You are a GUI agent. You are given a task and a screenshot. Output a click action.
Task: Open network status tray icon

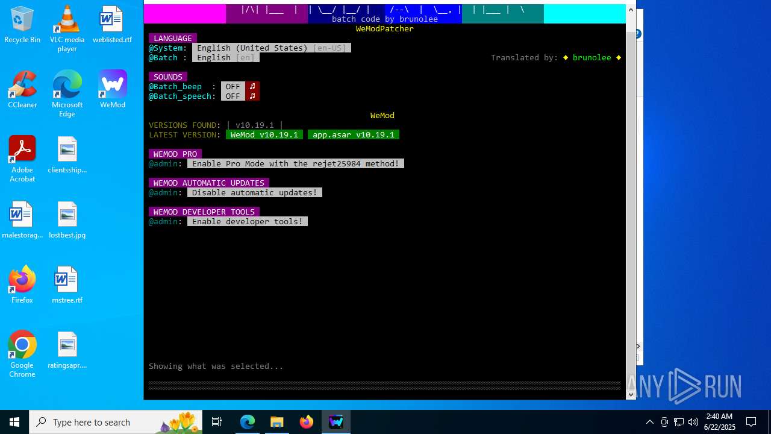679,422
